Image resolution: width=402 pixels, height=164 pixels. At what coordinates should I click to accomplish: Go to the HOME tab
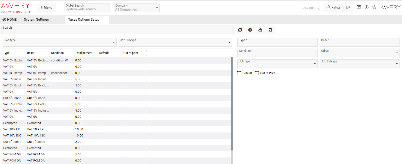click(10, 20)
